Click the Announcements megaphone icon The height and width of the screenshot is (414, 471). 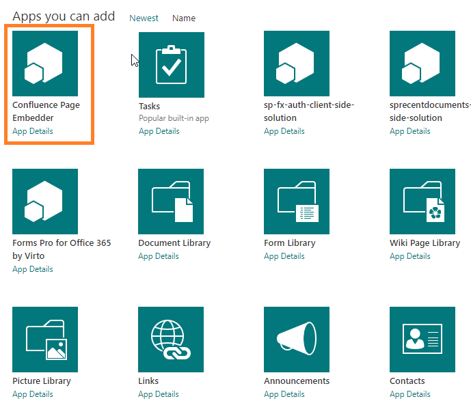point(297,340)
